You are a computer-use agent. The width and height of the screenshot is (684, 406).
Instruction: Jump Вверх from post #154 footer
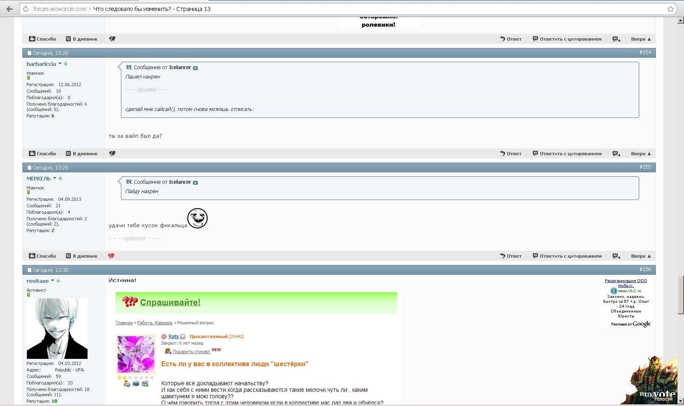pos(641,154)
